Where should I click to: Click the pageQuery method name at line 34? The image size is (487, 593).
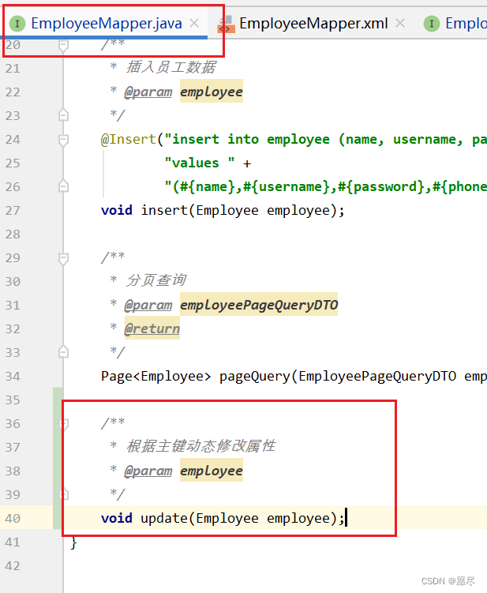tap(254, 377)
